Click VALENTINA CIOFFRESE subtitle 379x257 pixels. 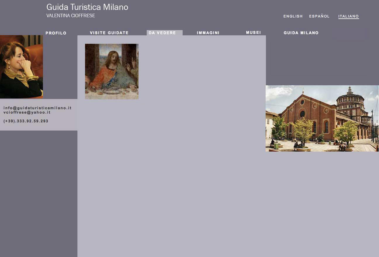point(71,16)
